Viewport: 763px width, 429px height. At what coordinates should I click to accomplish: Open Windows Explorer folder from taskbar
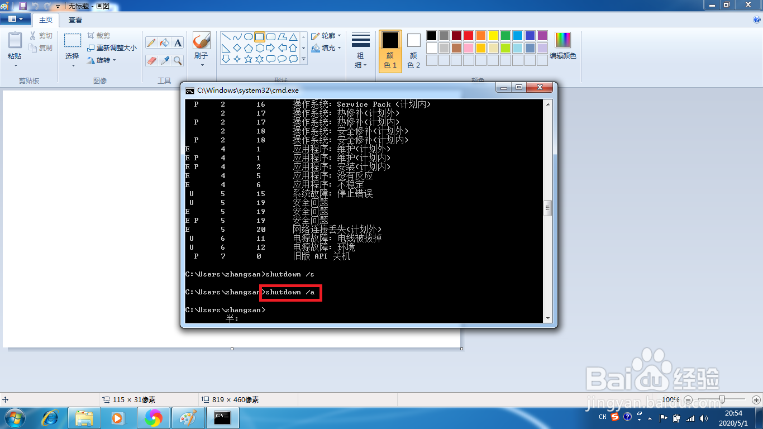click(x=84, y=417)
